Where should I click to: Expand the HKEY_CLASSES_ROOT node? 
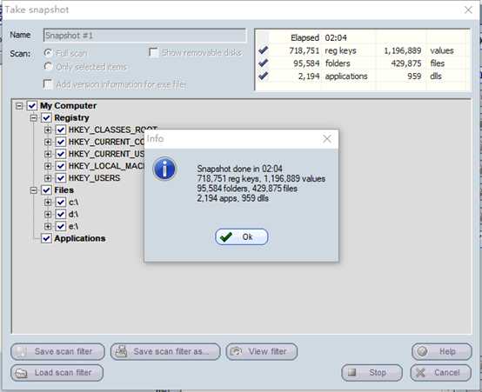48,130
